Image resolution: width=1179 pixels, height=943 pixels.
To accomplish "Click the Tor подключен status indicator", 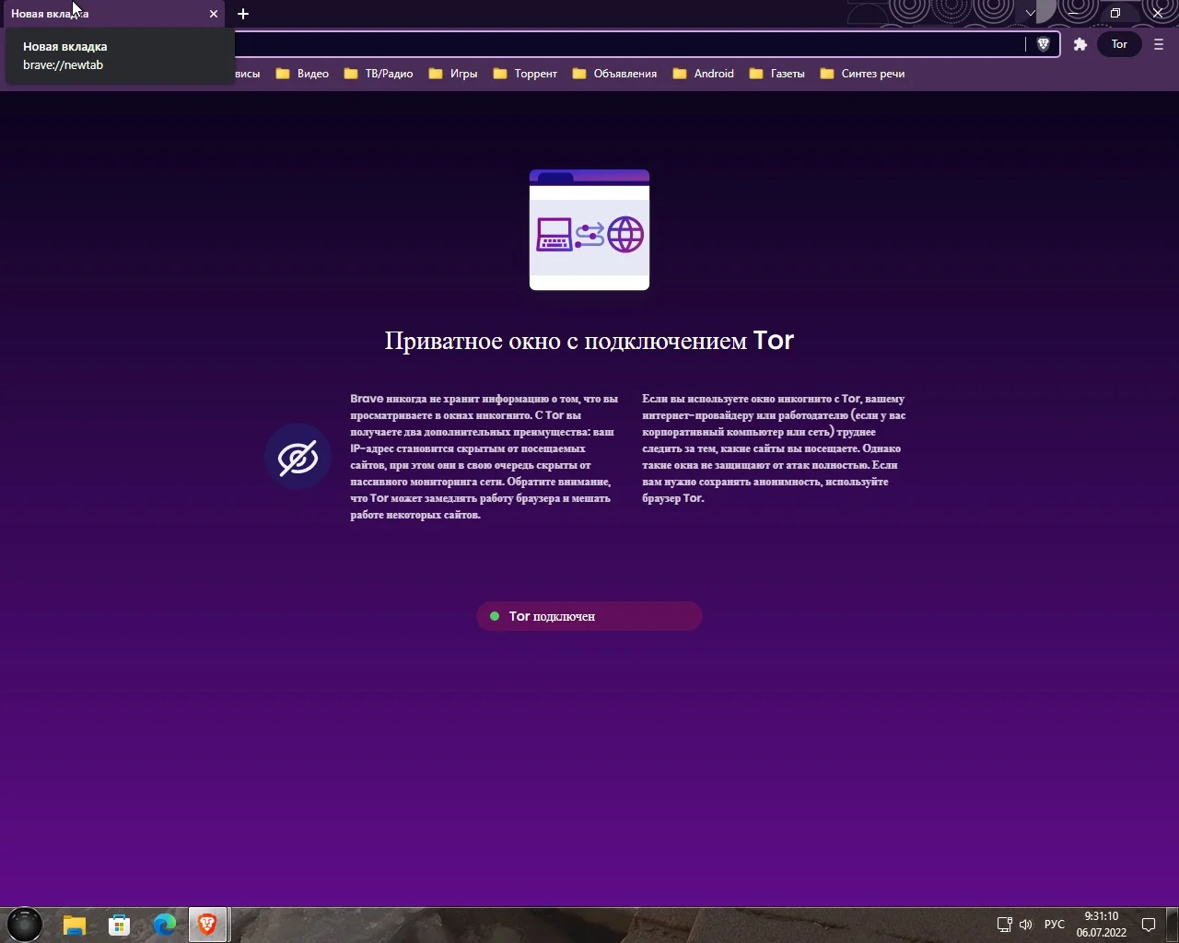I will tap(589, 616).
